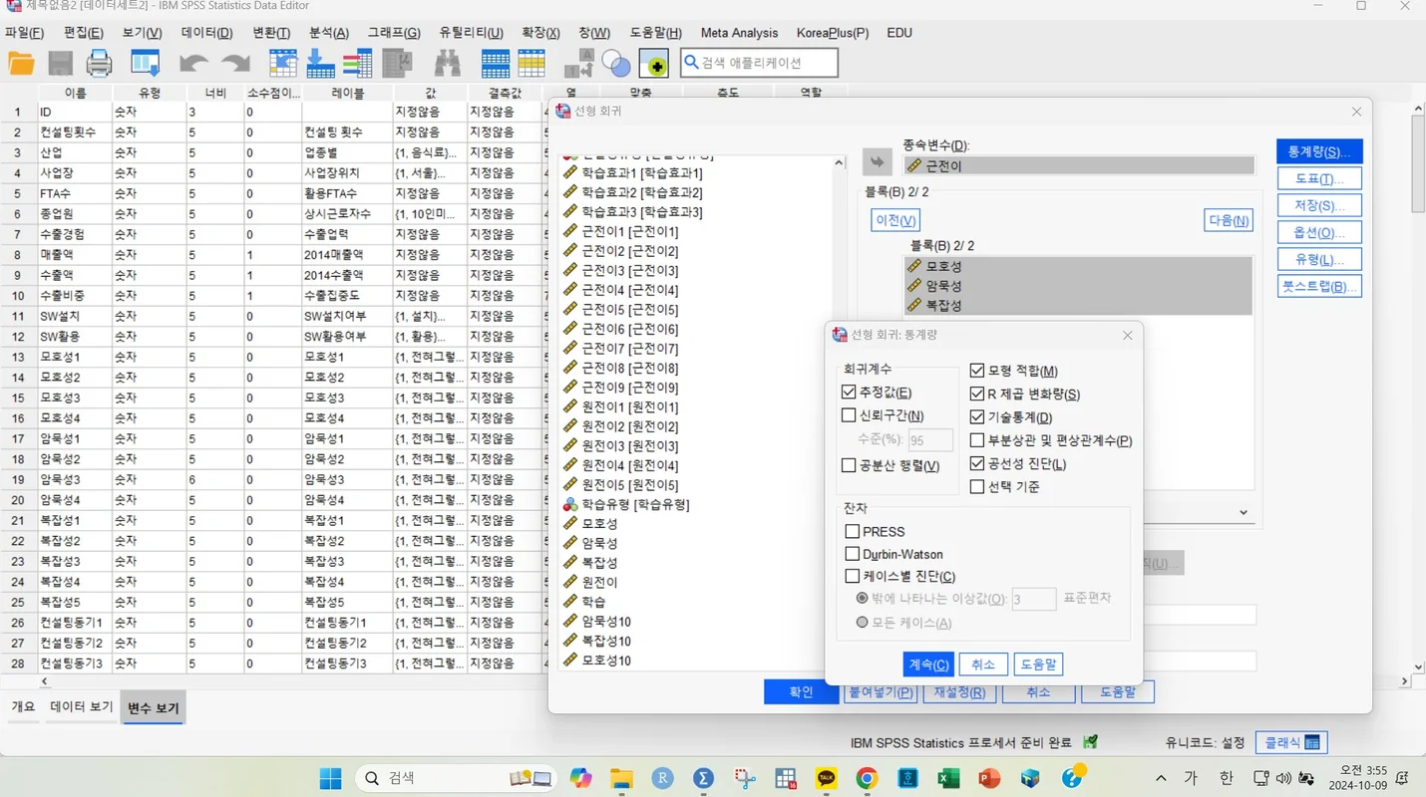The height and width of the screenshot is (797, 1426).
Task: Switch to the 데이터 보기 tab
Action: (x=82, y=706)
